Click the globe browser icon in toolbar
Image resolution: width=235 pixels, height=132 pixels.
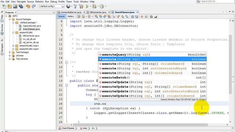68,6
